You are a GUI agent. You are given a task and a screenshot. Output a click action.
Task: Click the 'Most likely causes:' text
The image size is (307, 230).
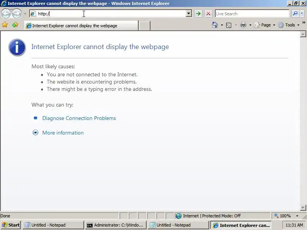click(53, 66)
